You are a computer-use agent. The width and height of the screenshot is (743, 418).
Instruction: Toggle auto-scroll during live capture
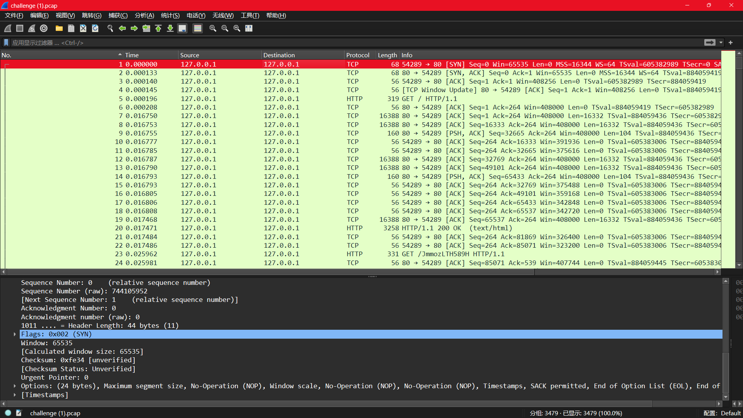coord(182,28)
